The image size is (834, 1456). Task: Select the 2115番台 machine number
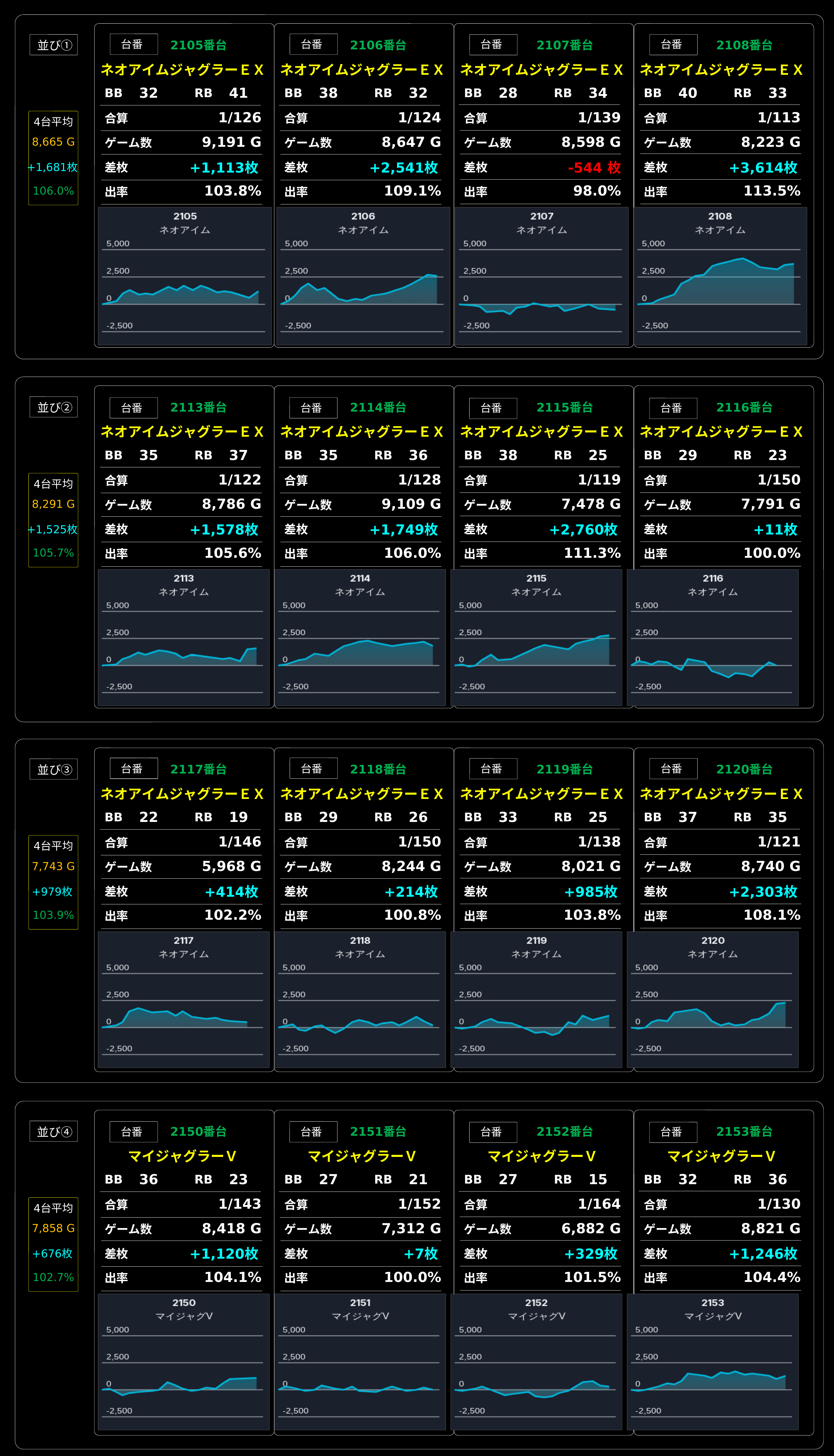point(565,408)
